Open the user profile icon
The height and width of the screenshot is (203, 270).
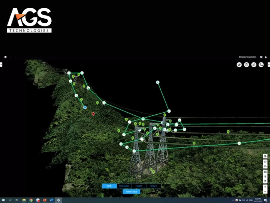pyautogui.click(x=266, y=57)
